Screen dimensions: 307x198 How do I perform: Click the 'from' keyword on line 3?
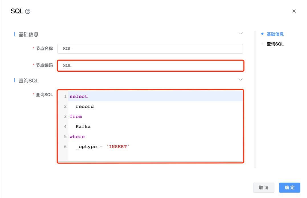(x=76, y=117)
